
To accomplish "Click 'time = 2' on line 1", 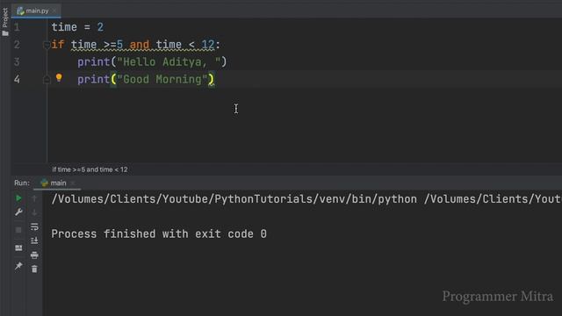I will 77,27.
